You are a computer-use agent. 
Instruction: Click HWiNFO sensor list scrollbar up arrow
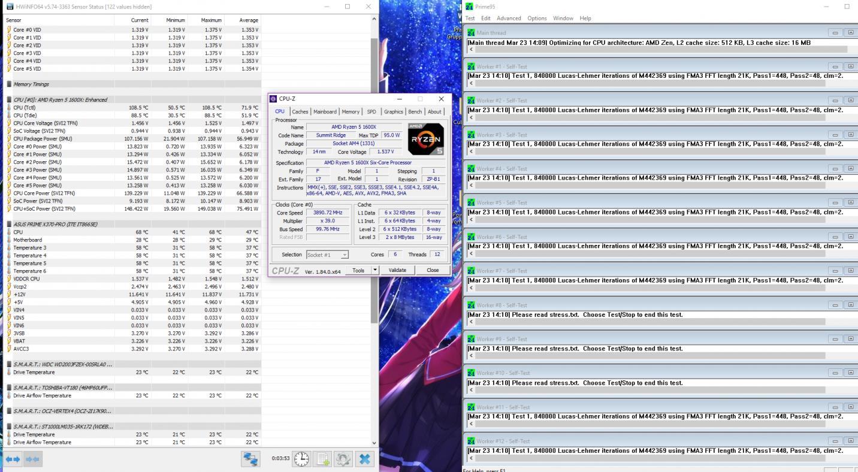(374, 20)
